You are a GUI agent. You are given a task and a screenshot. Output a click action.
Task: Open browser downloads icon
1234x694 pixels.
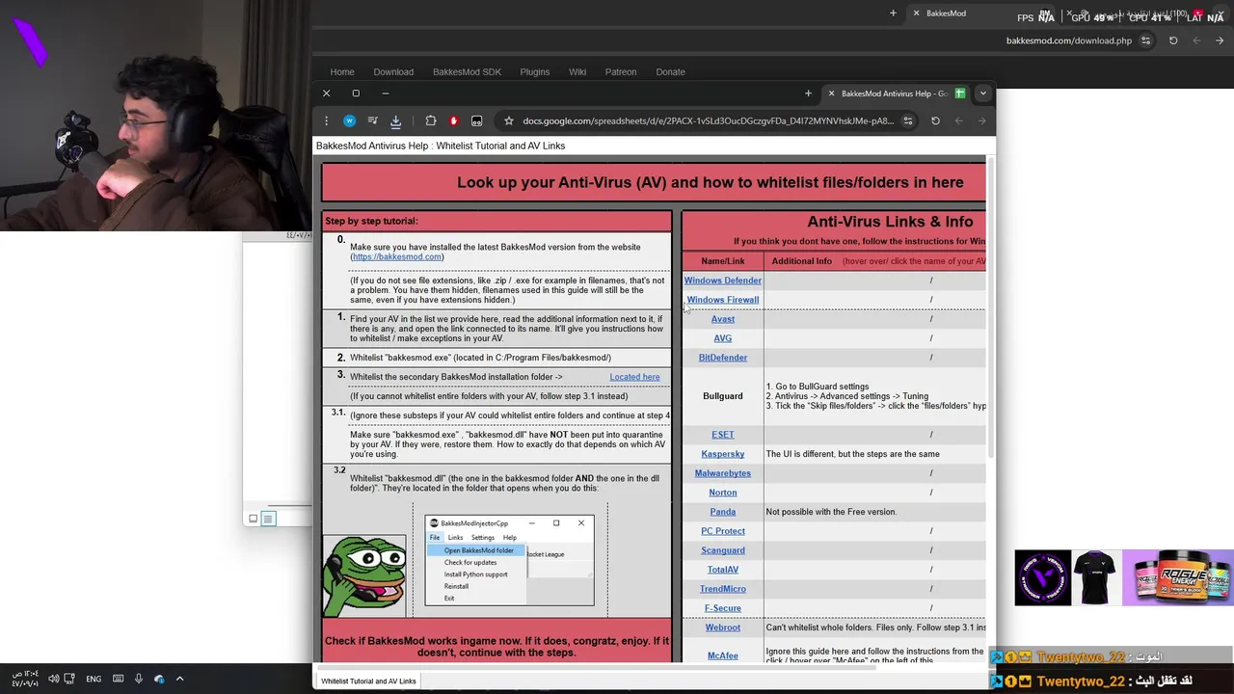coord(395,120)
